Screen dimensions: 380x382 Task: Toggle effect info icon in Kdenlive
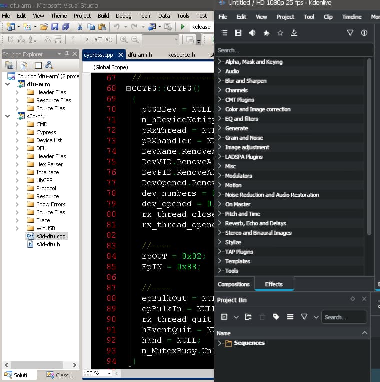[364, 33]
